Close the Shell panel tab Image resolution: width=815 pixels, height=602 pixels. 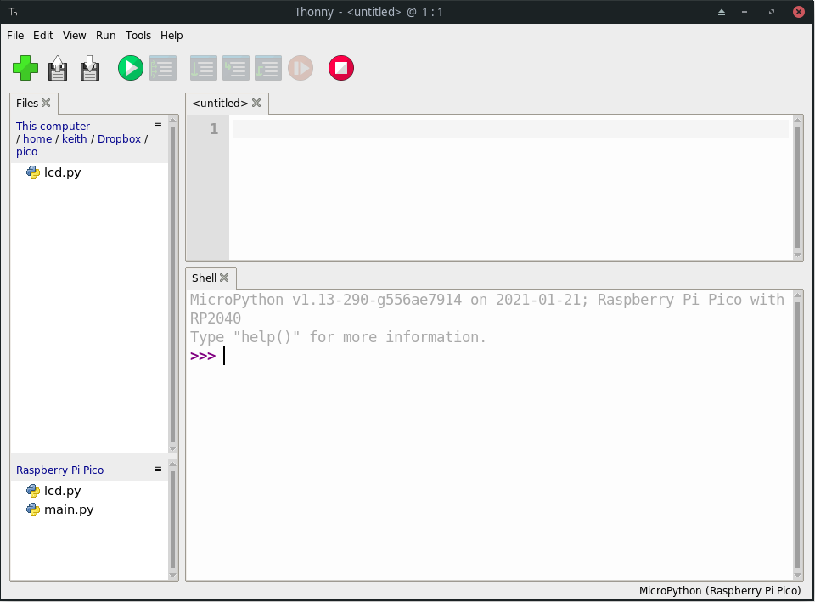tap(224, 278)
